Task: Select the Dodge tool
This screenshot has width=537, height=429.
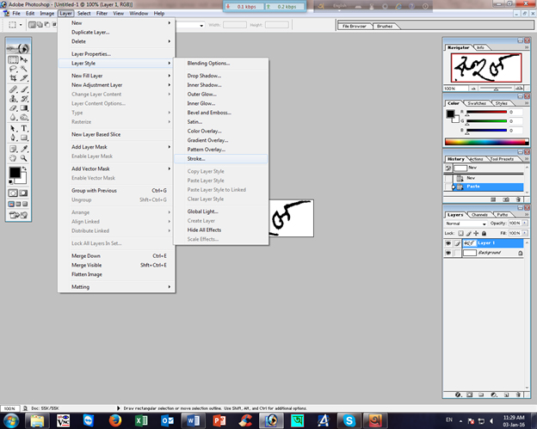Action: 23,117
